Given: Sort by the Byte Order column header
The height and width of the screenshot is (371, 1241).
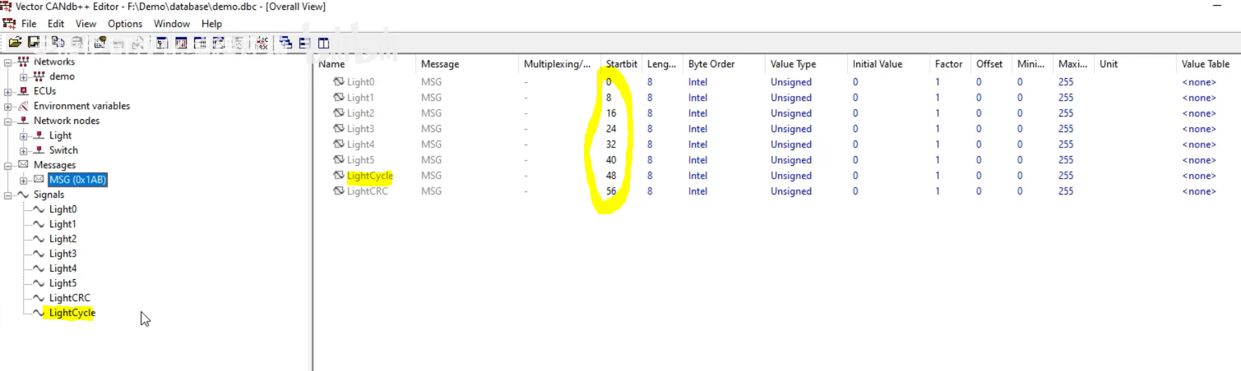Looking at the screenshot, I should [x=724, y=64].
